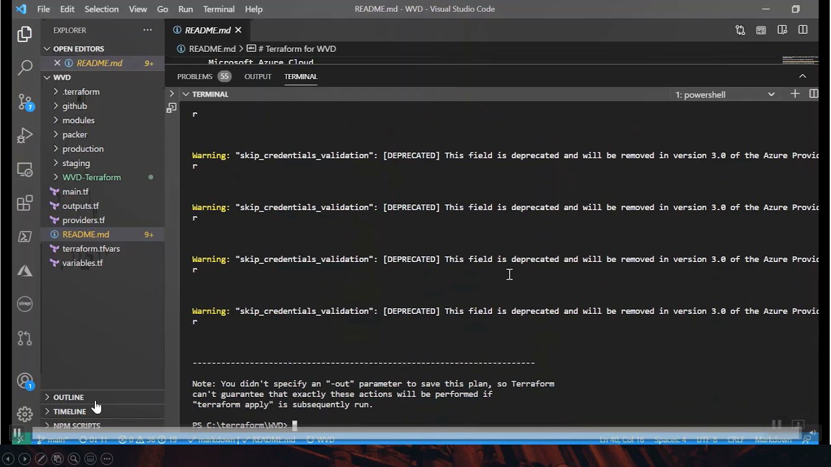Screen dimensions: 831x467
Task: Click the CRLF end-of-line status item
Action: click(736, 439)
